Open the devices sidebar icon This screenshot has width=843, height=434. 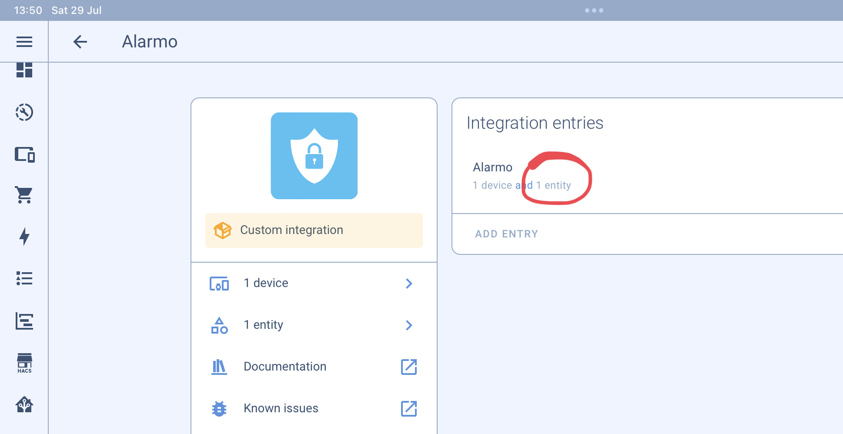click(x=25, y=154)
